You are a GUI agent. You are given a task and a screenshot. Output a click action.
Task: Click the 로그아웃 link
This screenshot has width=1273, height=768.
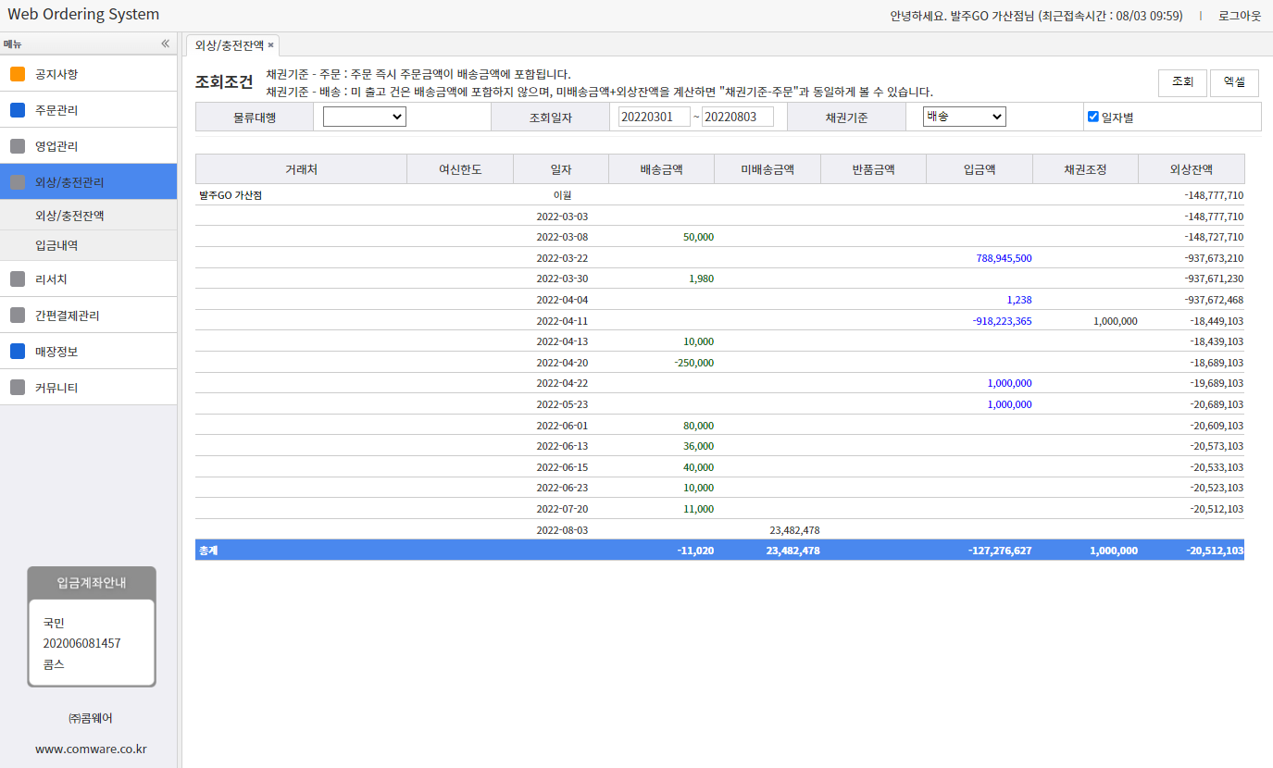click(x=1240, y=16)
